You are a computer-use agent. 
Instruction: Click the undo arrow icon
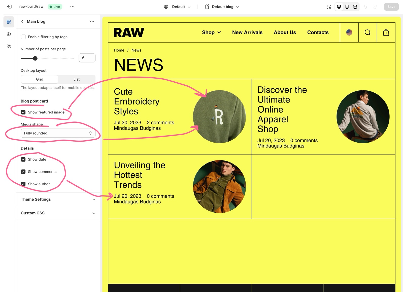(x=365, y=7)
